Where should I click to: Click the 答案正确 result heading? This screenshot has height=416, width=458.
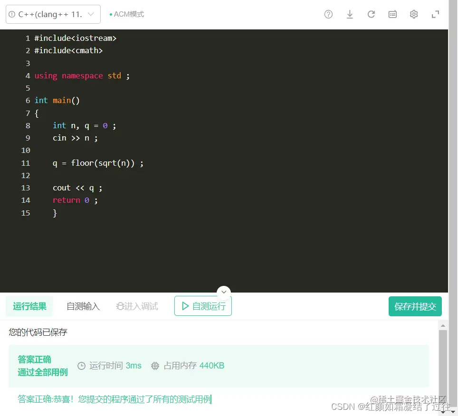click(35, 359)
